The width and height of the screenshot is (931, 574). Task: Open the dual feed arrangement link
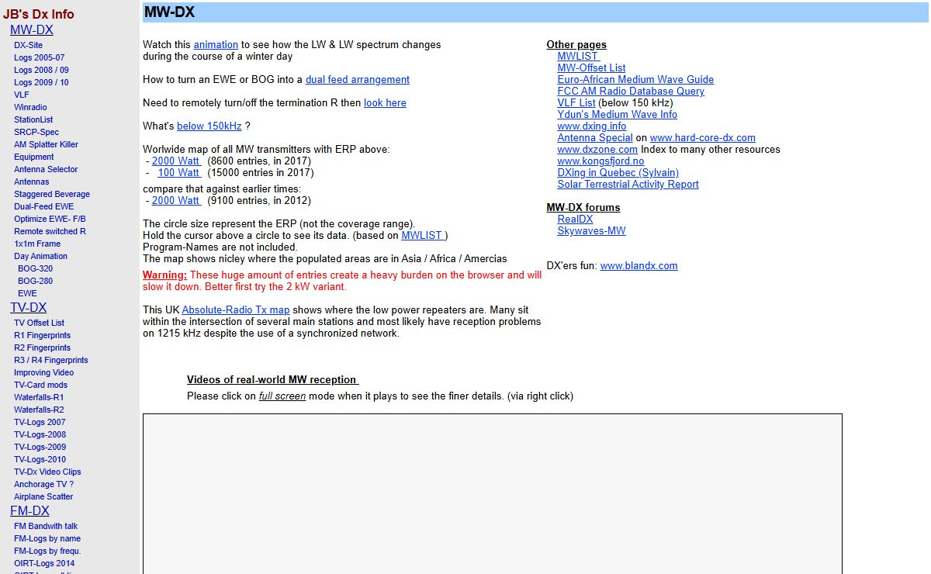(x=358, y=80)
